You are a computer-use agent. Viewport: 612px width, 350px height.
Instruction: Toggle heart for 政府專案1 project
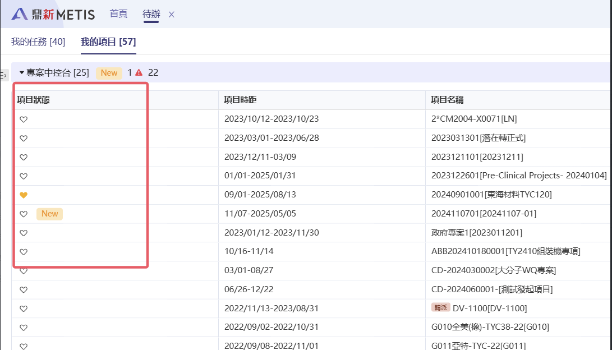24,233
